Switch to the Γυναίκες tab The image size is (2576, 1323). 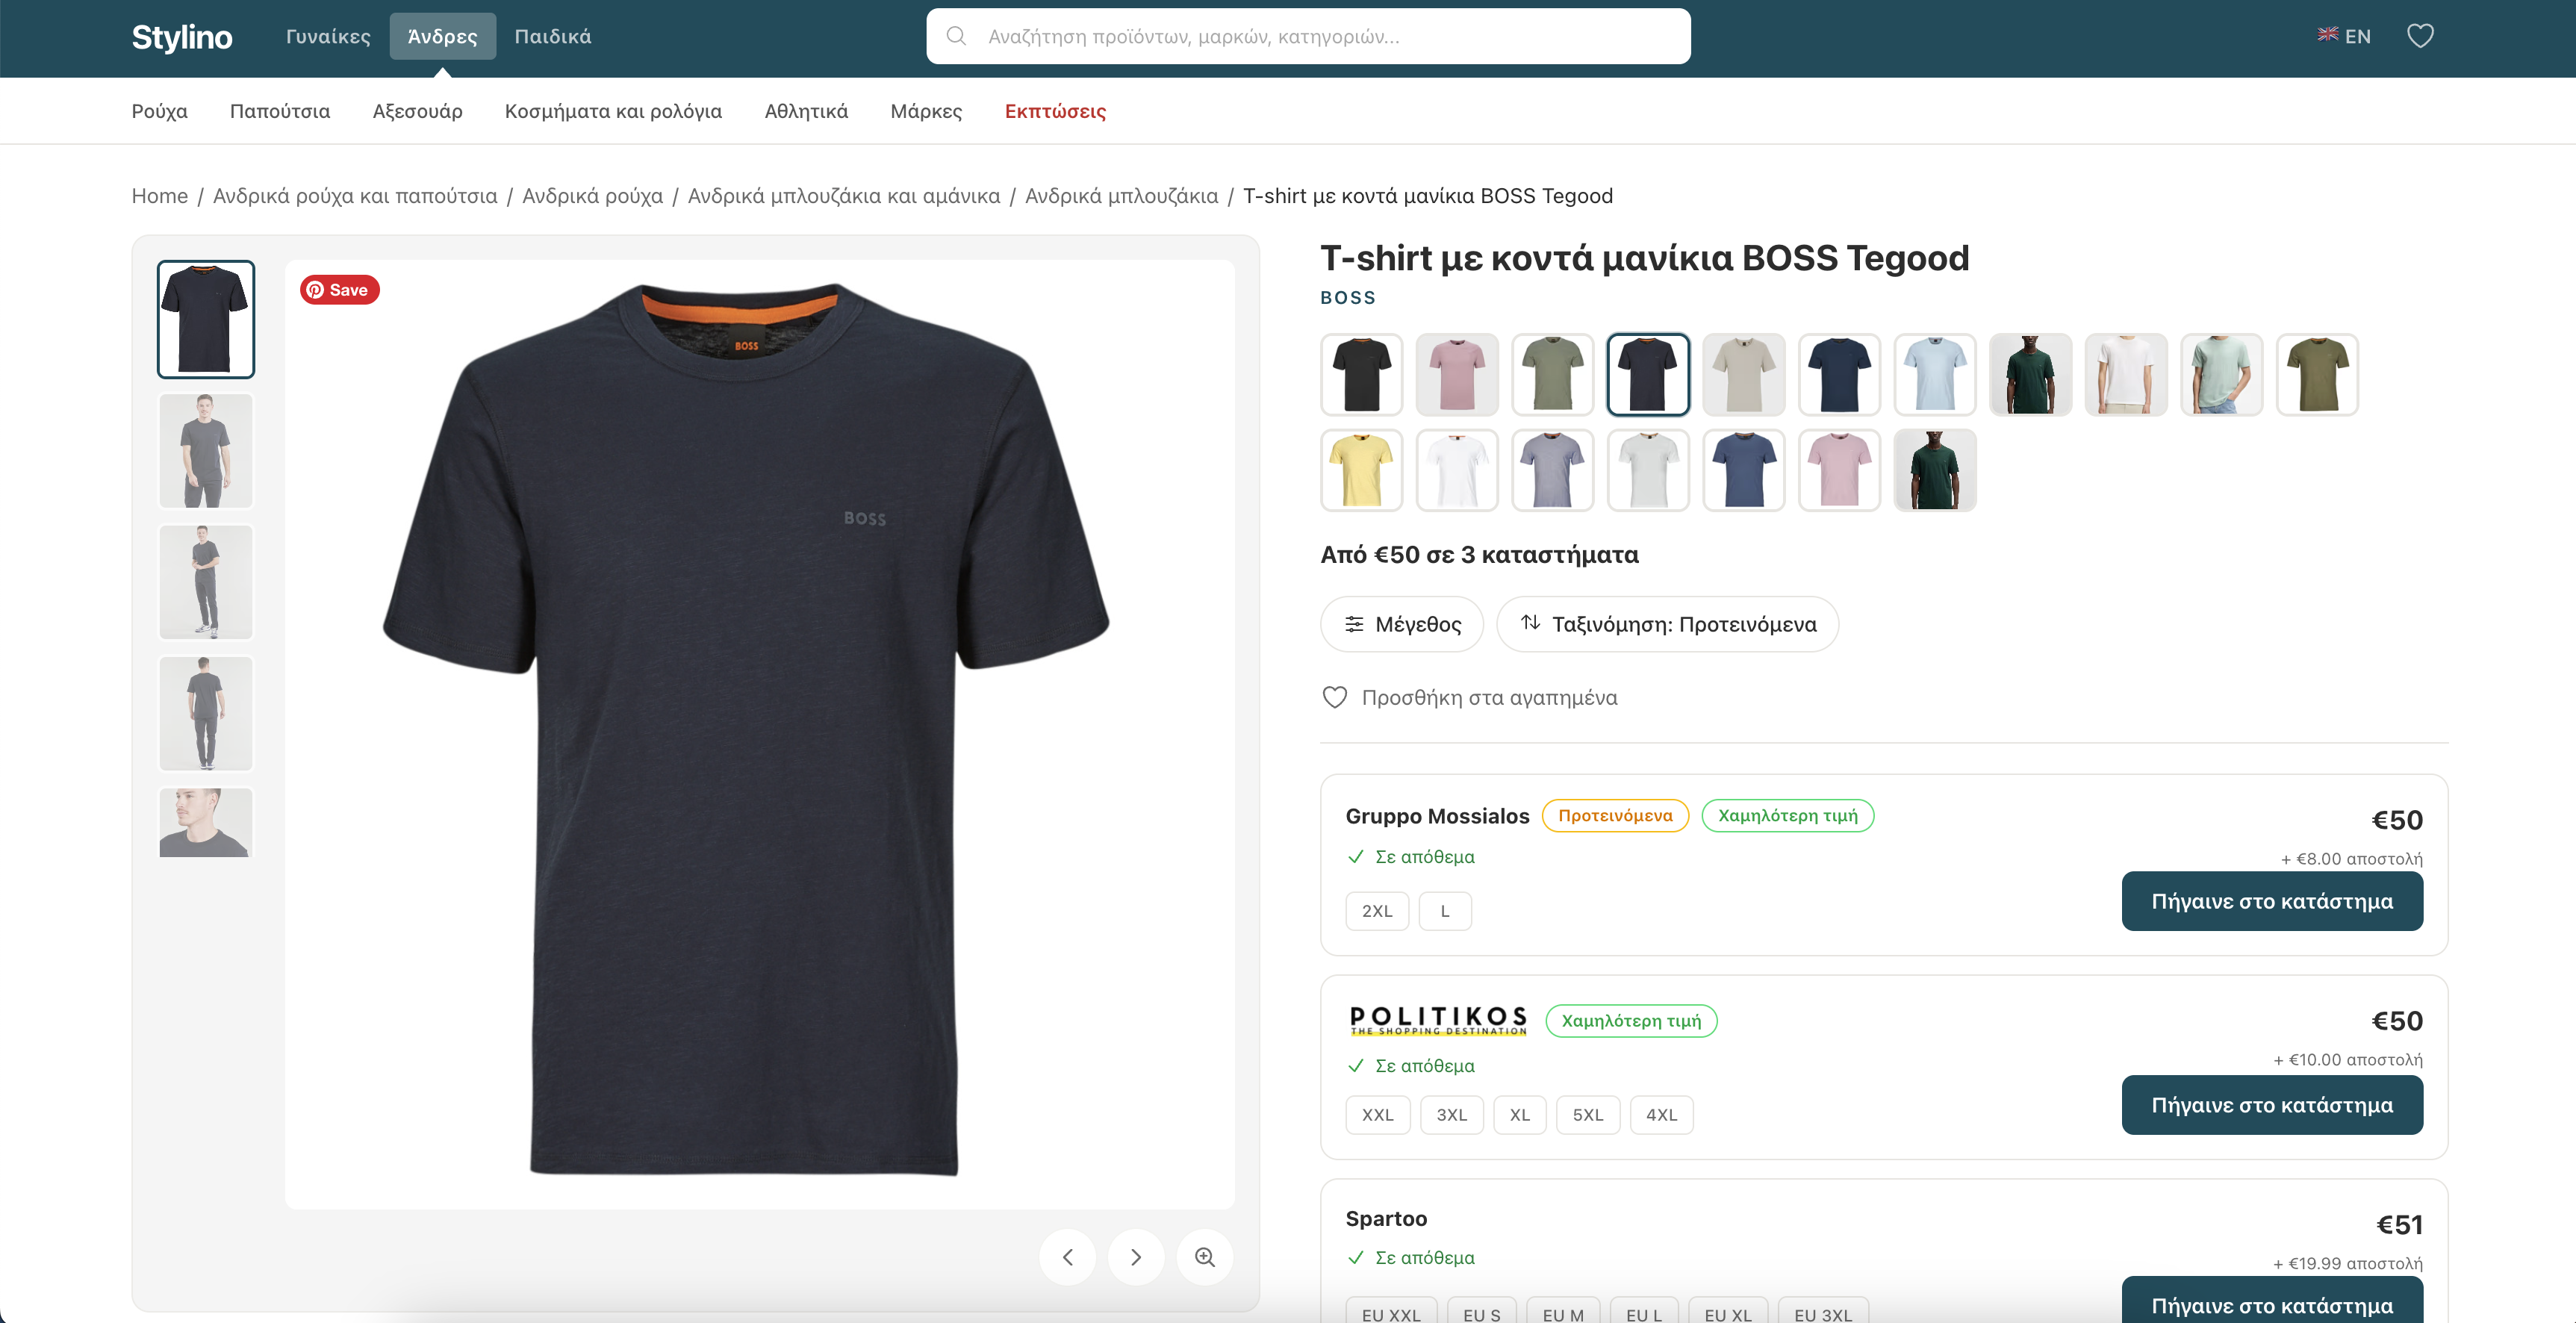pyautogui.click(x=328, y=37)
